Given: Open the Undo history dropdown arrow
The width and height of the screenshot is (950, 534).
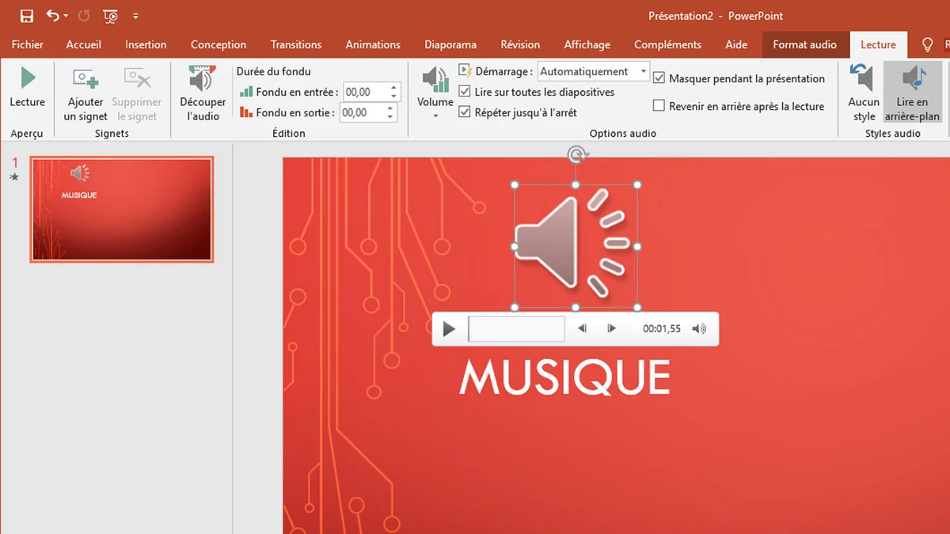Looking at the screenshot, I should 66,17.
